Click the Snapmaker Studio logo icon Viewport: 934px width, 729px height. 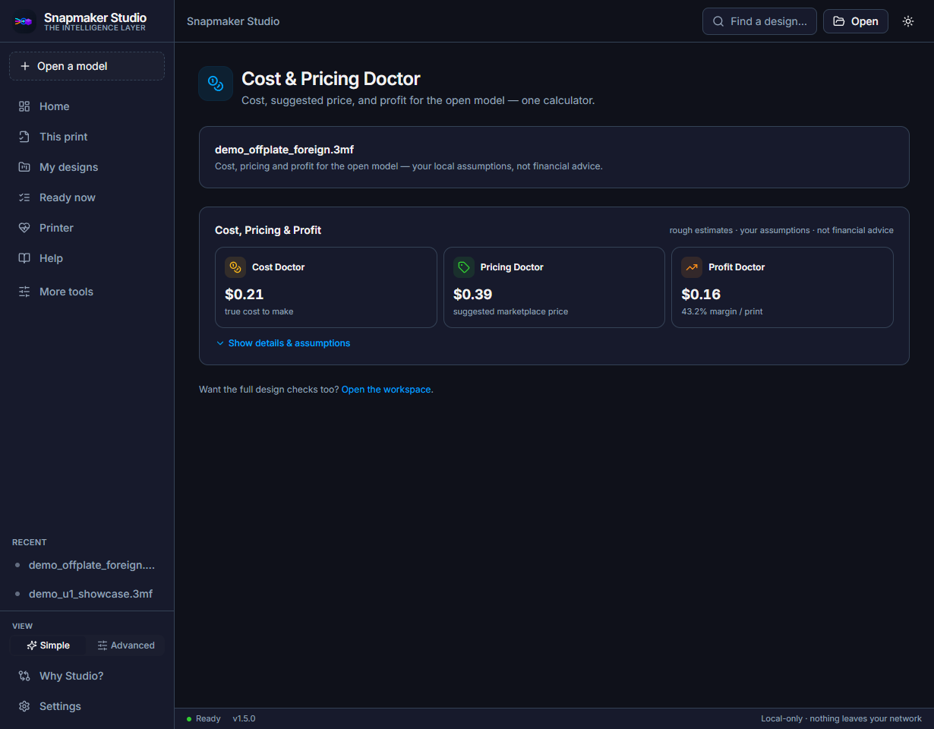pos(24,21)
